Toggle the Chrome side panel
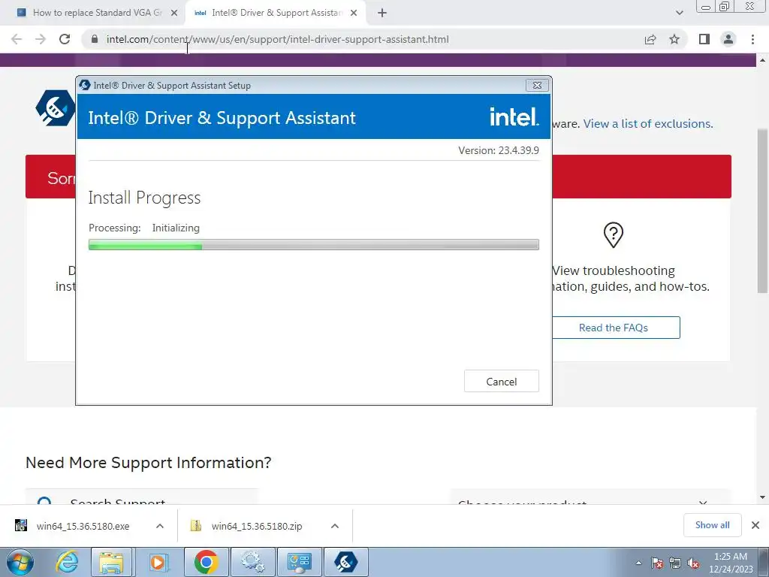 coord(704,39)
